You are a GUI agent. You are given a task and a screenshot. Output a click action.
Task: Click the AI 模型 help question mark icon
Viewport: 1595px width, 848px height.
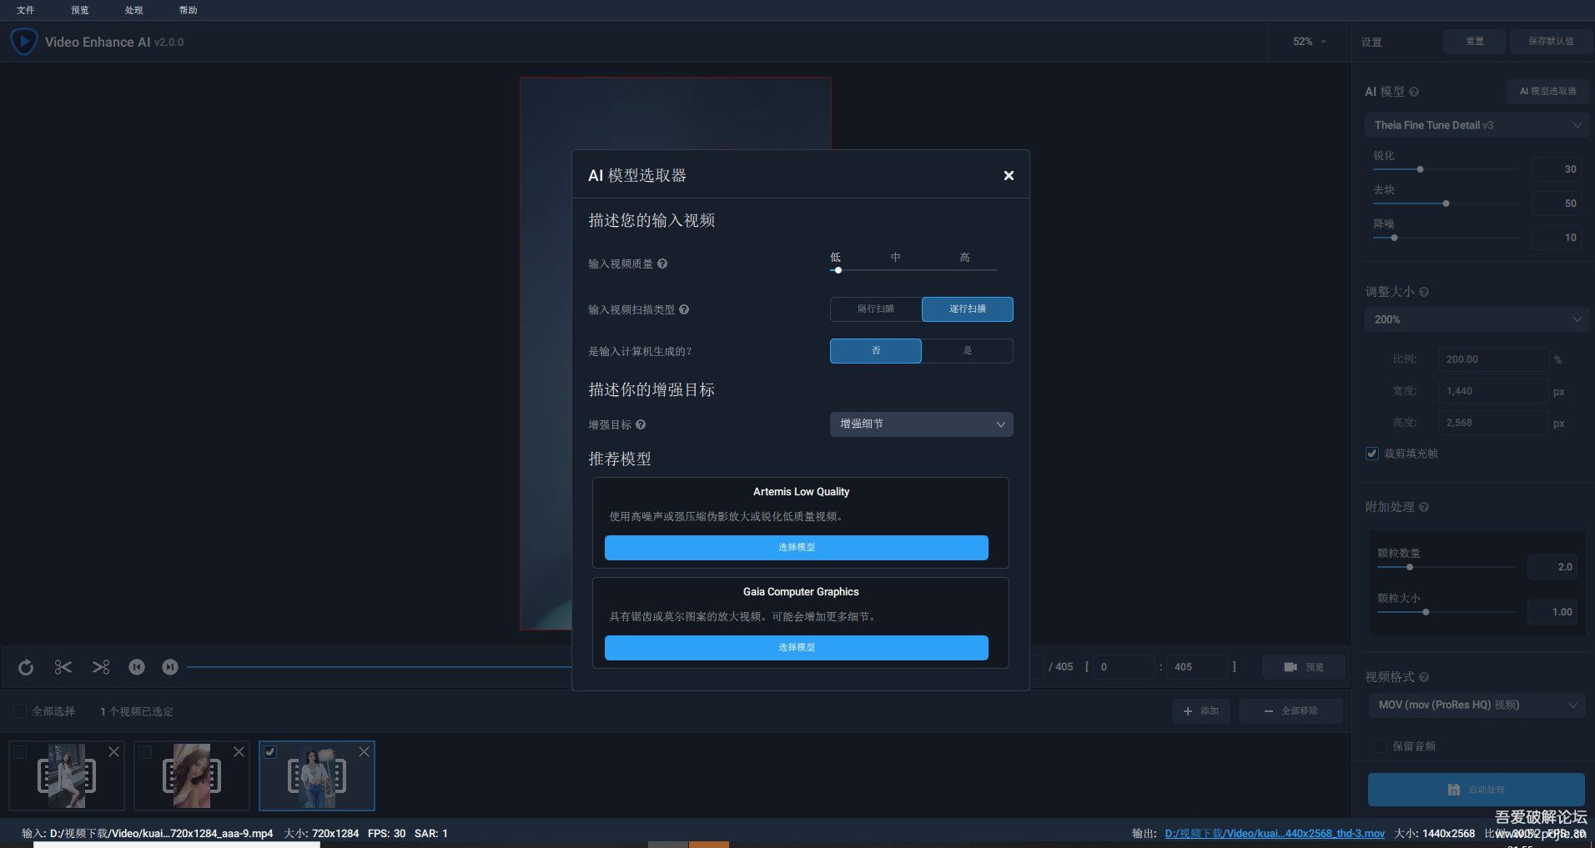(1416, 92)
